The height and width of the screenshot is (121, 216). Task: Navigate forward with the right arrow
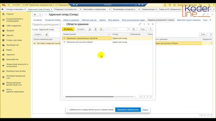coord(40,14)
